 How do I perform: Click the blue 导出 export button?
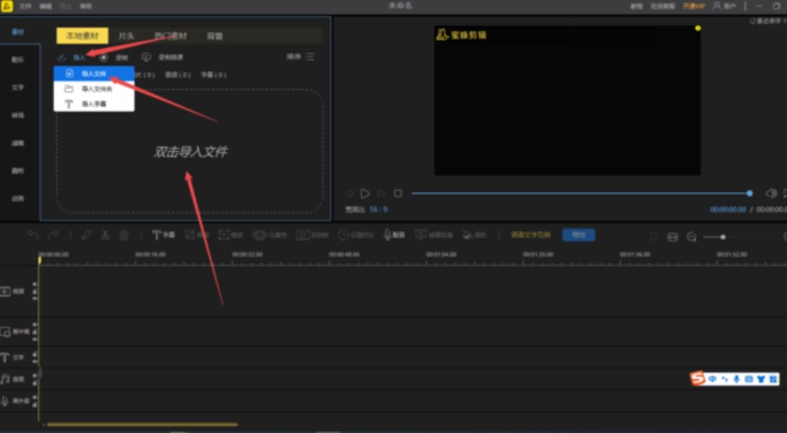578,235
